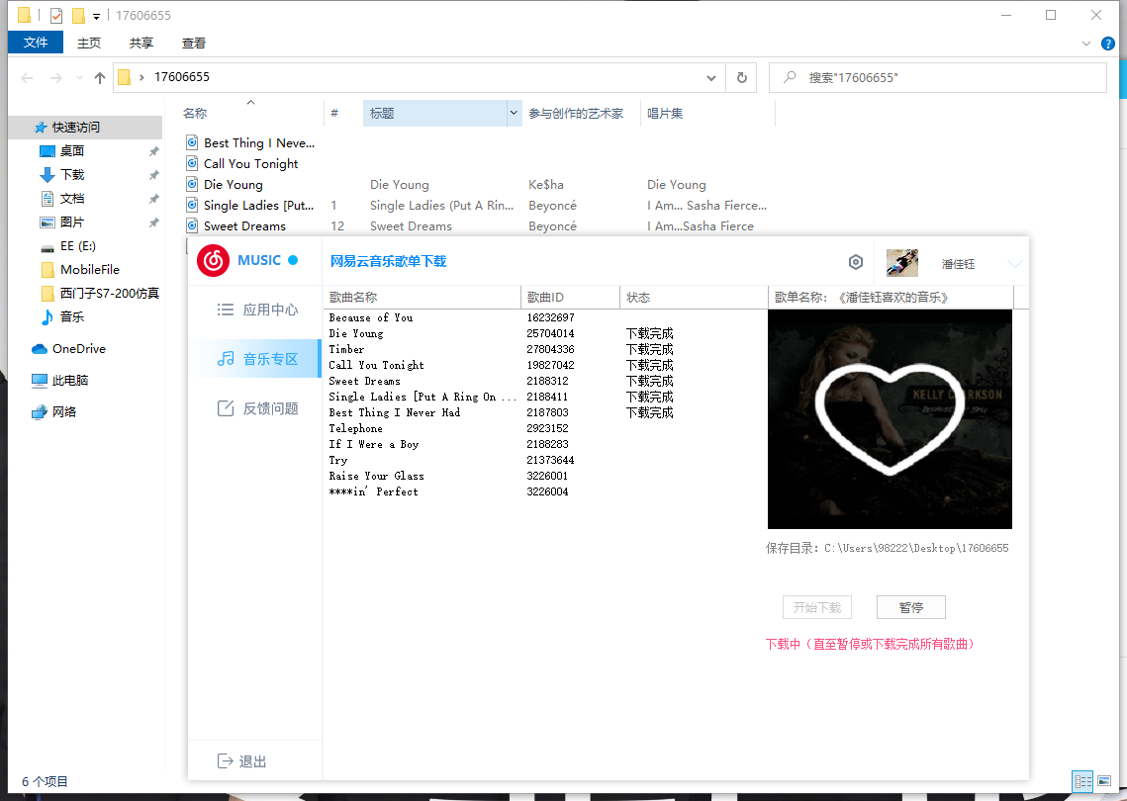Click the 开始下载 download button
The height and width of the screenshot is (801, 1127).
(816, 606)
